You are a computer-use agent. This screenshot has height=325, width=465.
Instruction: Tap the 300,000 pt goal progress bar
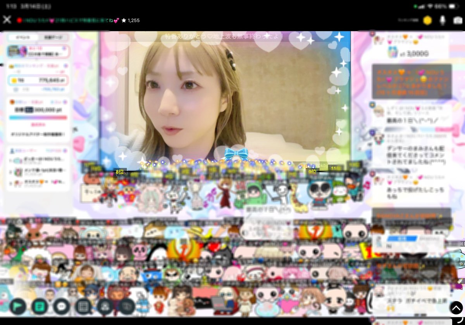38,118
